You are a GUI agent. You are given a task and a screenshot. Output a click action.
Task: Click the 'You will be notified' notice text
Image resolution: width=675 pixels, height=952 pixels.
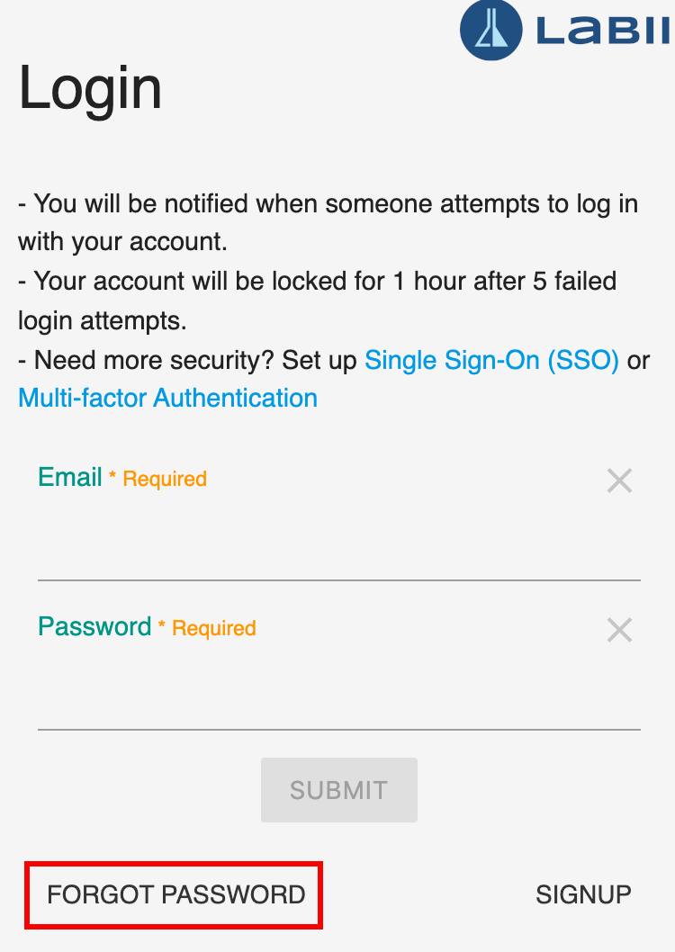(x=328, y=222)
